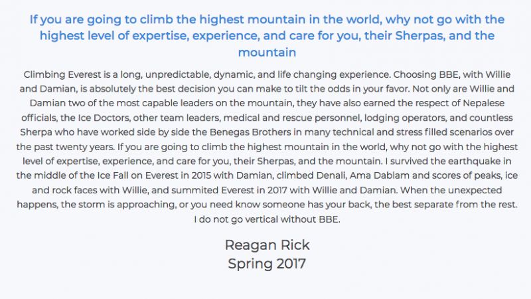Click the Spring 2017 date line

(267, 264)
